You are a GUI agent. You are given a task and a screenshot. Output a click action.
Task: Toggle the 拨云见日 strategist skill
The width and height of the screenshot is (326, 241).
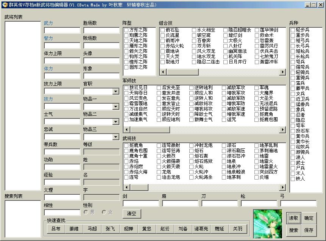[126, 88]
